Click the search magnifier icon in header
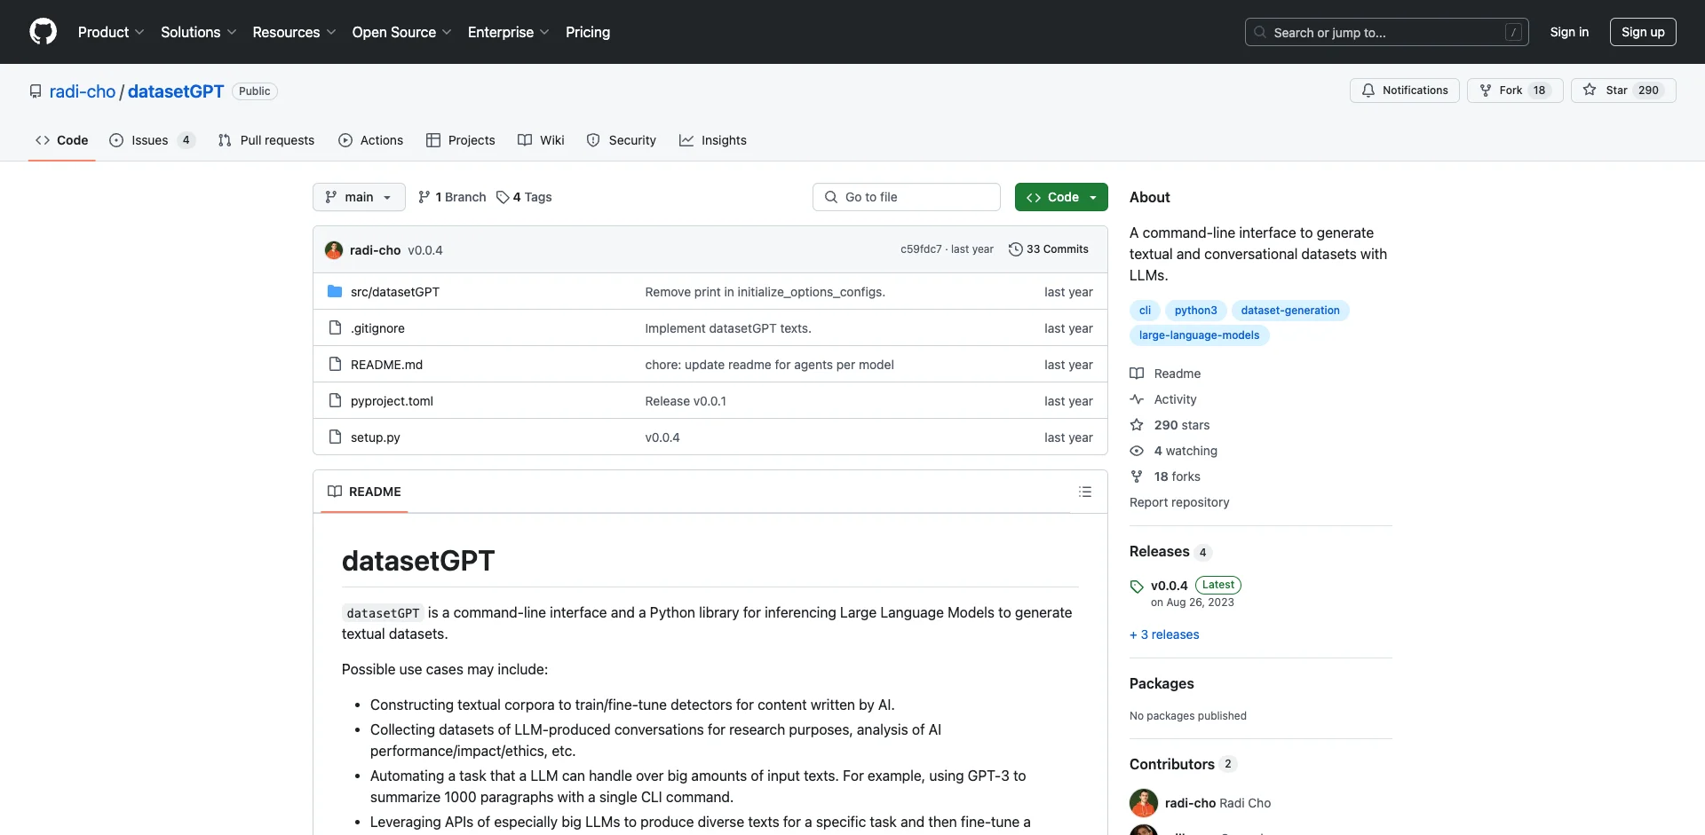The height and width of the screenshot is (835, 1705). pos(1260,33)
